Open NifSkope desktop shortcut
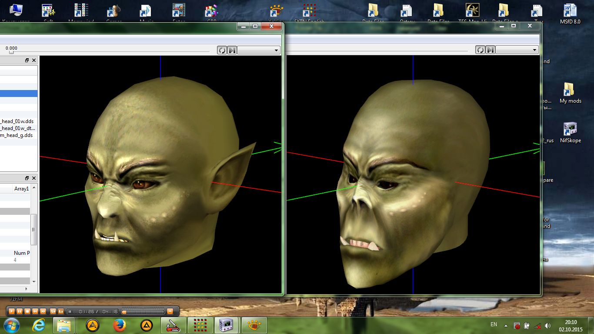 point(570,132)
